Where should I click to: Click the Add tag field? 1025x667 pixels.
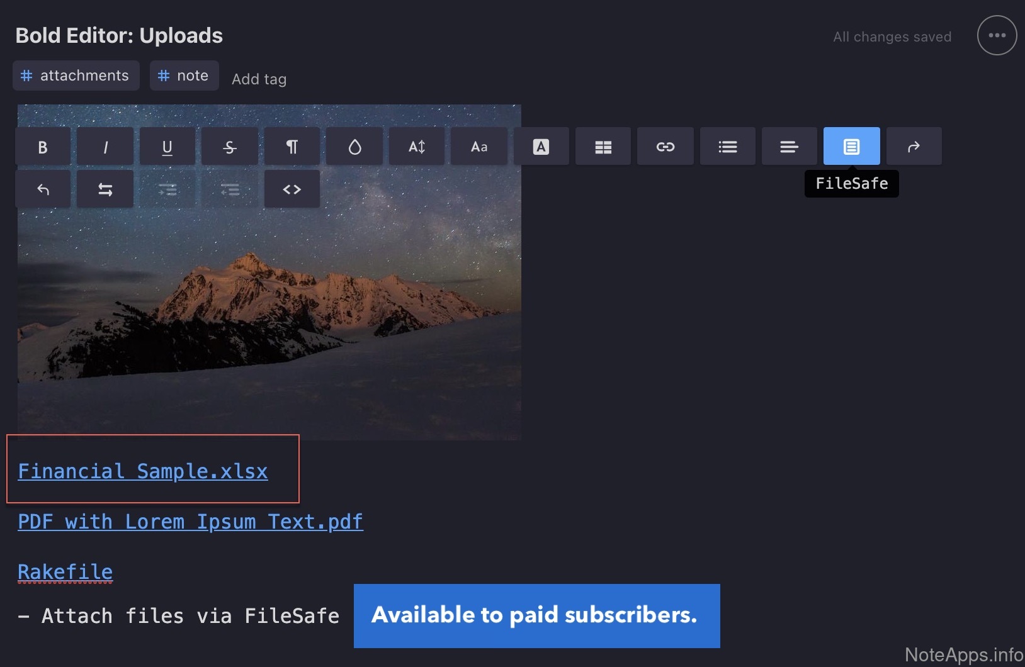[259, 79]
